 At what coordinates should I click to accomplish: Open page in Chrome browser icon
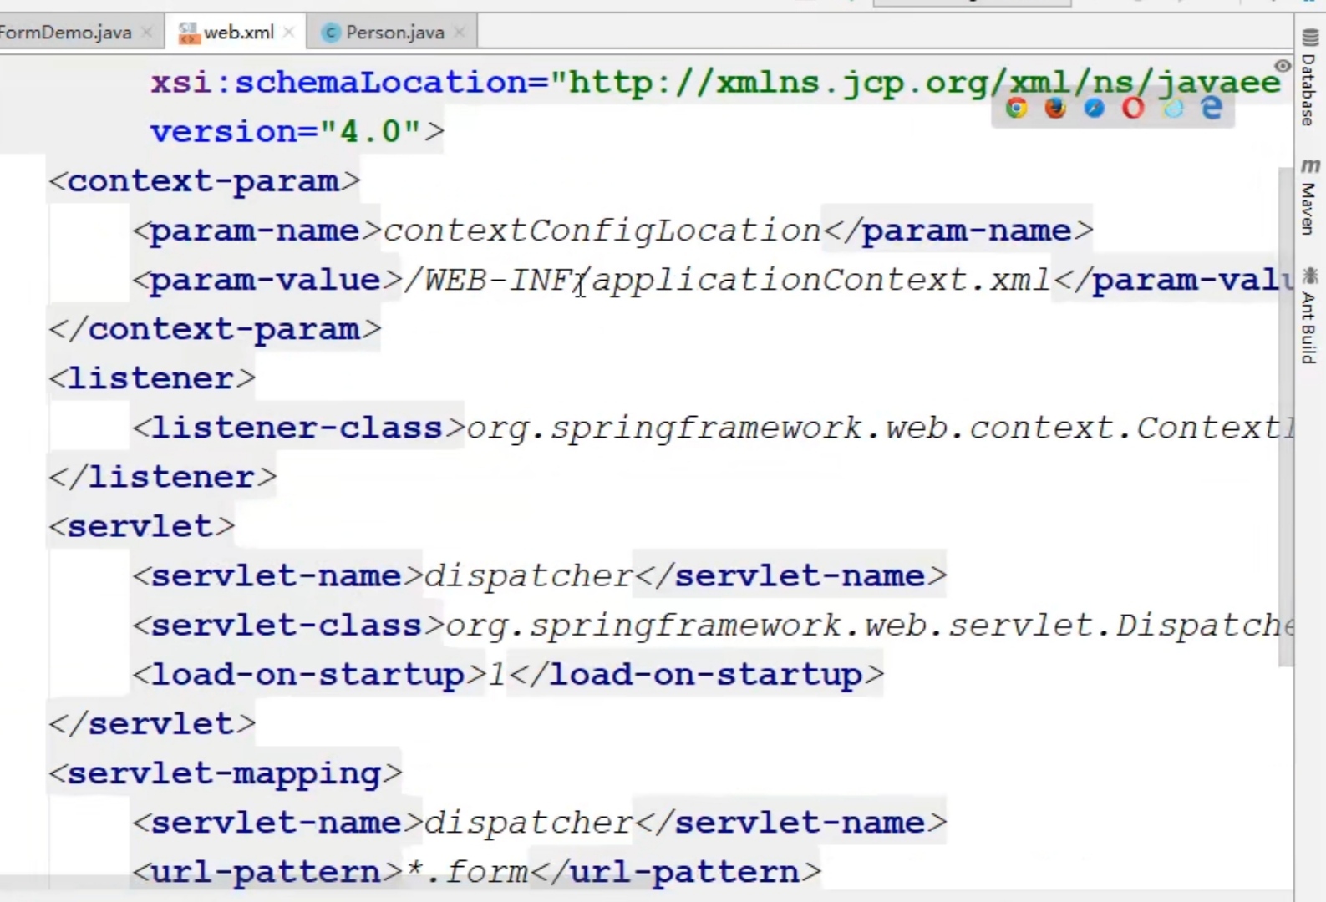(x=1016, y=108)
